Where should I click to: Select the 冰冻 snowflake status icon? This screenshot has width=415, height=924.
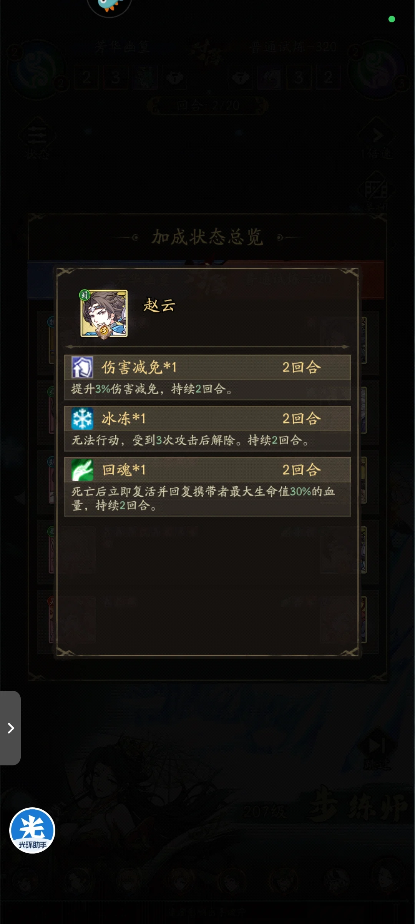(x=82, y=418)
